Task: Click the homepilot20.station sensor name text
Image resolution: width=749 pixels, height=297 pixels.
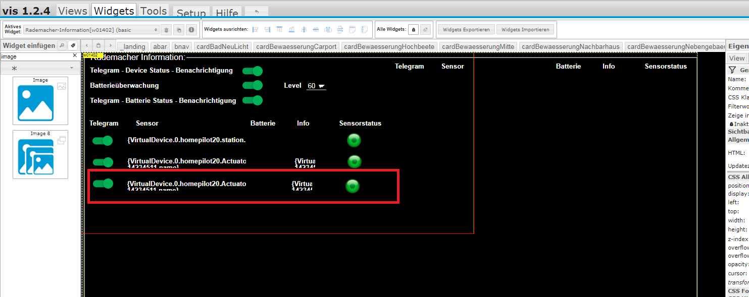Action: tap(186, 140)
